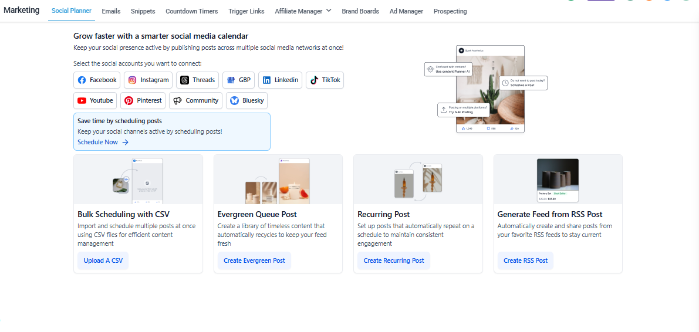The height and width of the screenshot is (332, 699).
Task: Connect the Youtube account
Action: click(x=96, y=101)
